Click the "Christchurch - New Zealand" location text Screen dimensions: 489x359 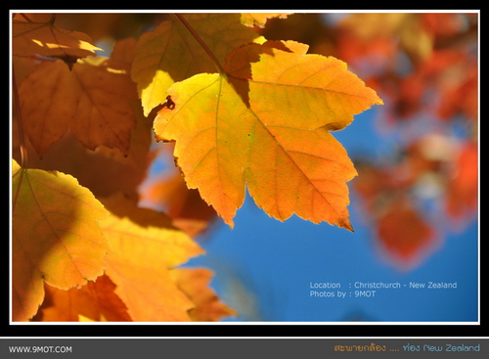[405, 285]
